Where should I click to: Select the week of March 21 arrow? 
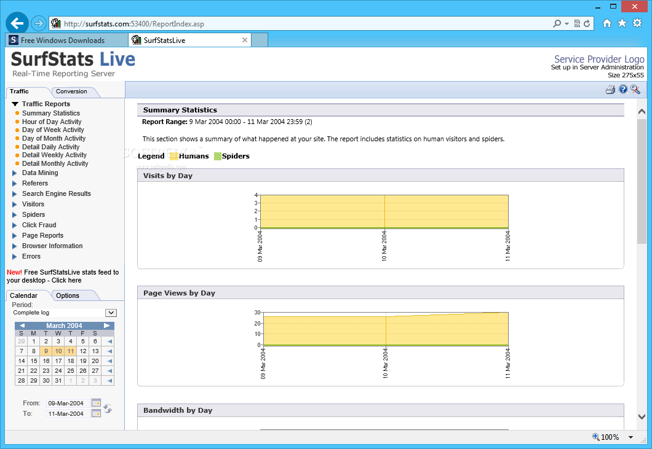pos(109,371)
